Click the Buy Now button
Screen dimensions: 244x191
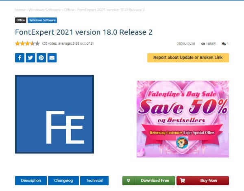click(x=203, y=180)
